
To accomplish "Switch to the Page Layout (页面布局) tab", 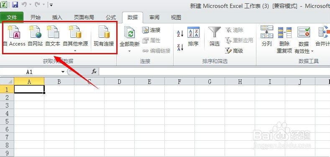I will point(84,18).
